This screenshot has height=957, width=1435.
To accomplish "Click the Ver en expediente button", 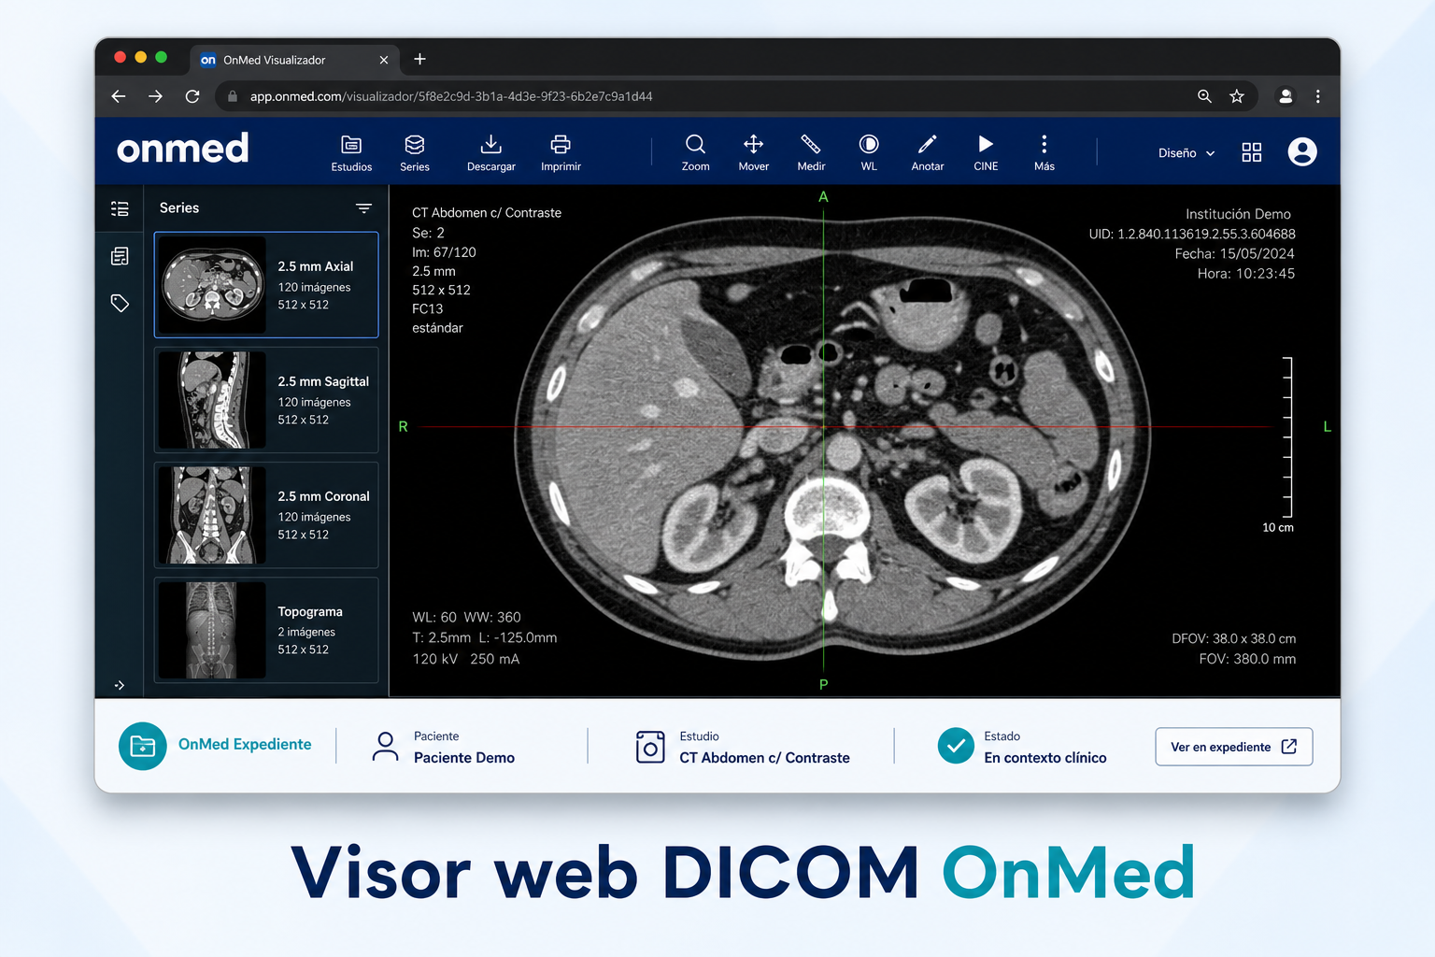I will pos(1234,747).
